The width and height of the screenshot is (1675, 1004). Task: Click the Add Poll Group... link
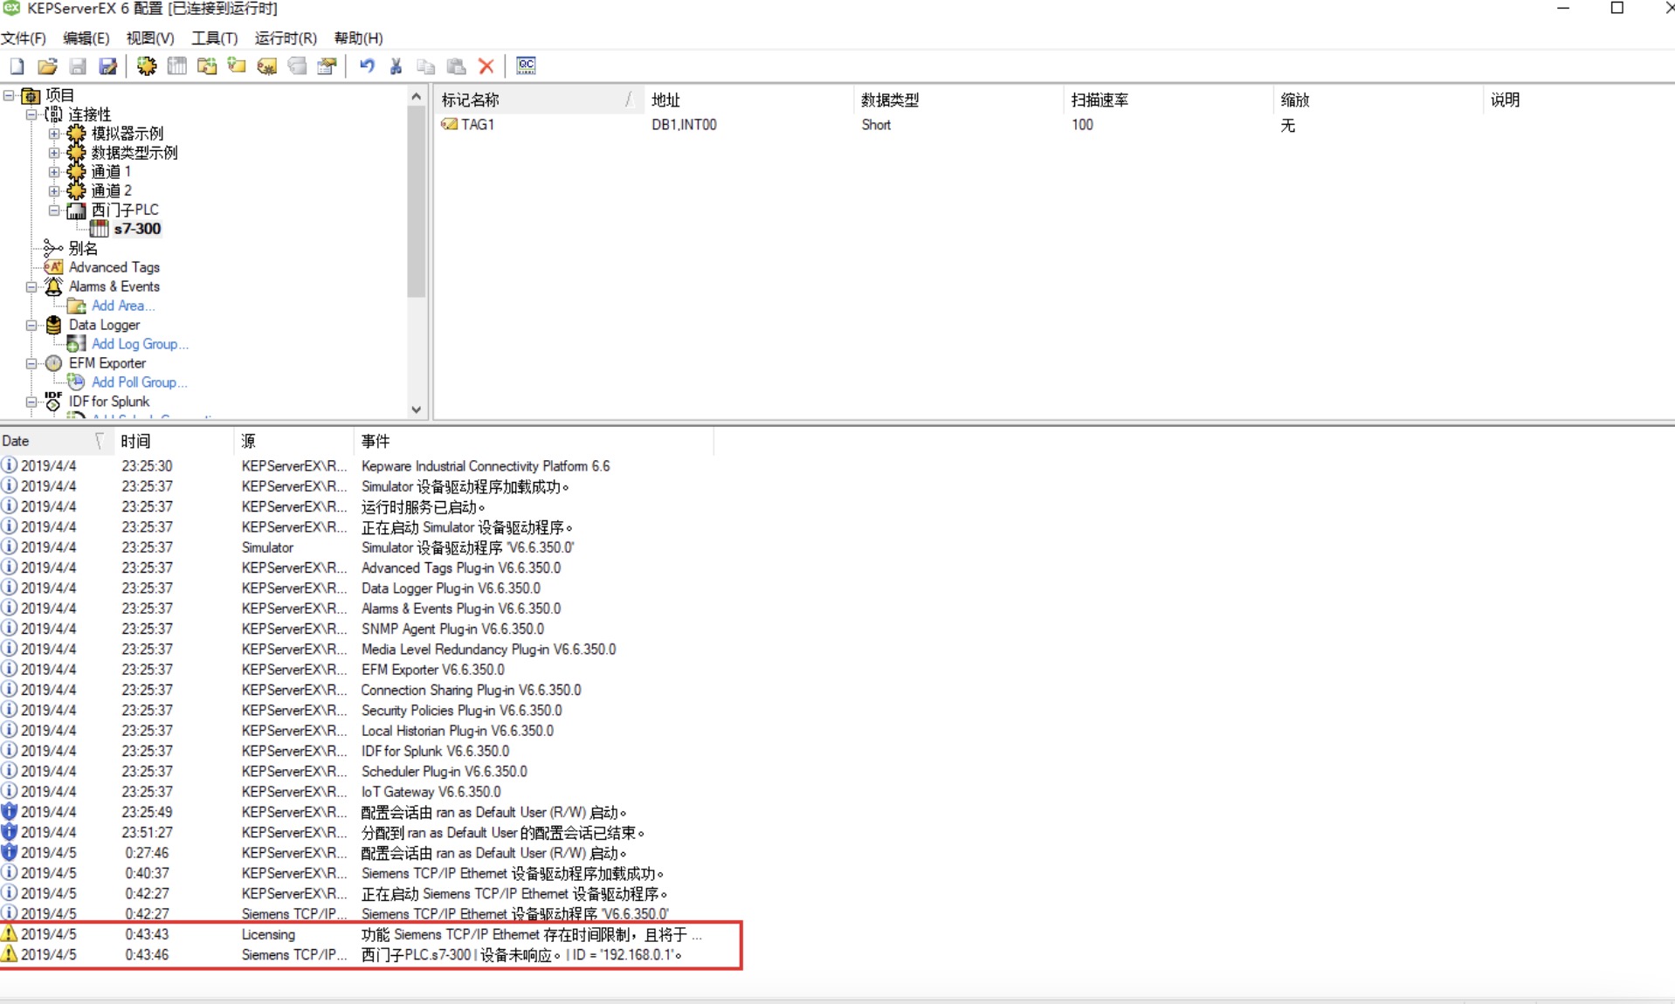(139, 382)
